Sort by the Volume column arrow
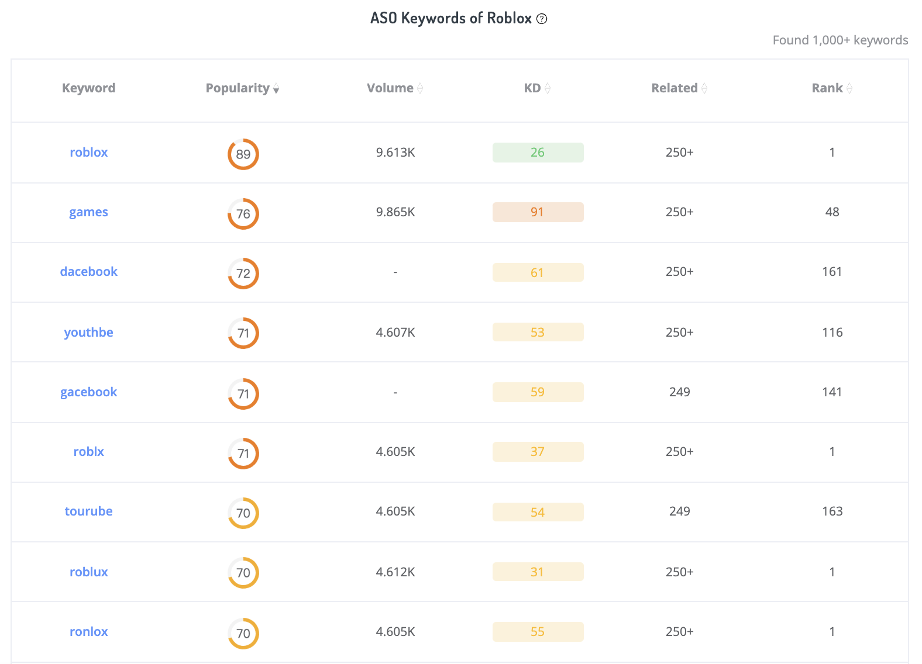The width and height of the screenshot is (922, 664). click(x=420, y=88)
